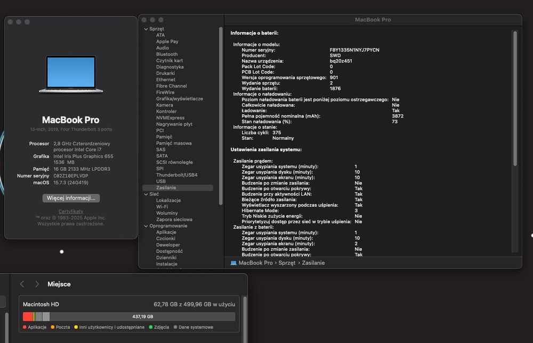Click Zdjęcia legend green dot

[x=151, y=328]
